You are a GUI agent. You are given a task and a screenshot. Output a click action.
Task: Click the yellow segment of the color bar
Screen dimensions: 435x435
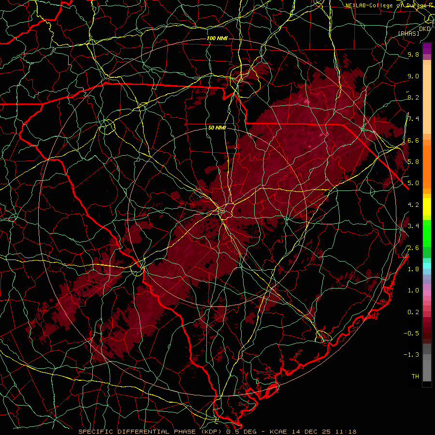coord(427,207)
